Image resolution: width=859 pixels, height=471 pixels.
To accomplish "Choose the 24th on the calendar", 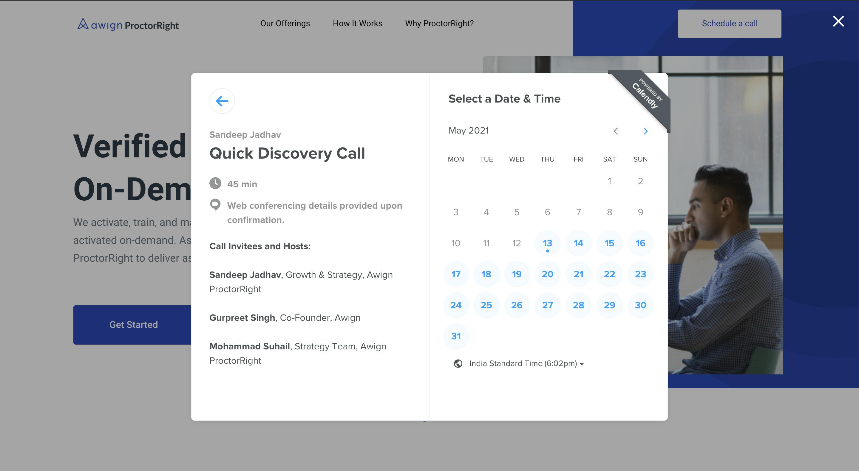I will (x=456, y=305).
